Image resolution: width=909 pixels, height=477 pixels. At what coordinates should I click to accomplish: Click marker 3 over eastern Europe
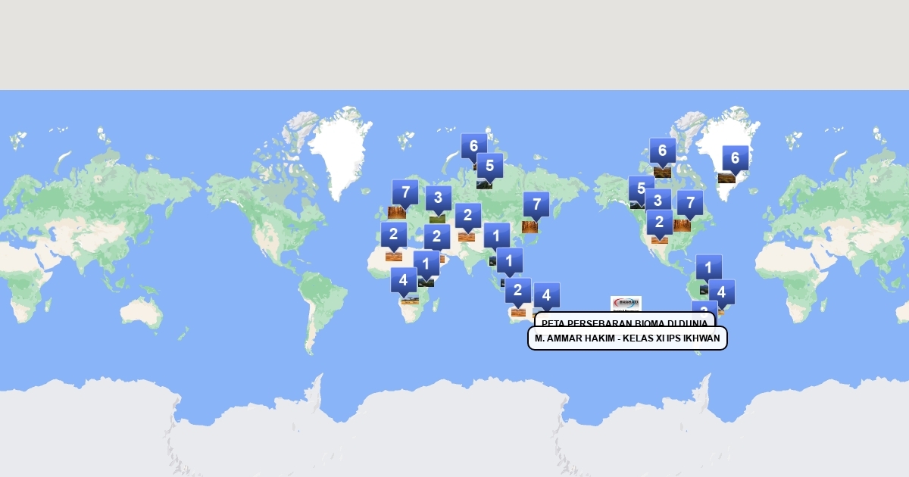click(x=438, y=199)
